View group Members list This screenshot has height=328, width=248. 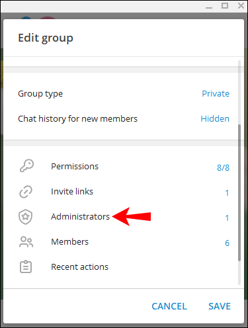124,242
